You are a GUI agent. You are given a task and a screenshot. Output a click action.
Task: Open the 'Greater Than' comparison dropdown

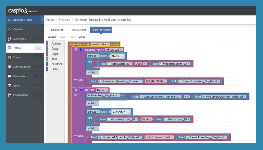(x=156, y=81)
